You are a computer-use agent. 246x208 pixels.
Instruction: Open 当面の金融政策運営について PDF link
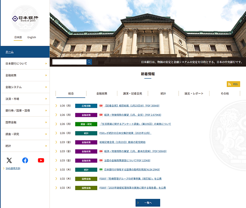click(127, 160)
